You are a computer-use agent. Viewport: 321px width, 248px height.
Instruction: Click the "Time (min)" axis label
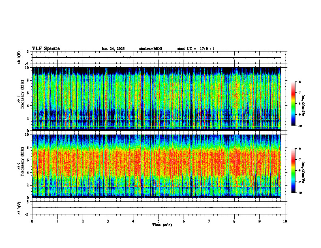coord(162,225)
